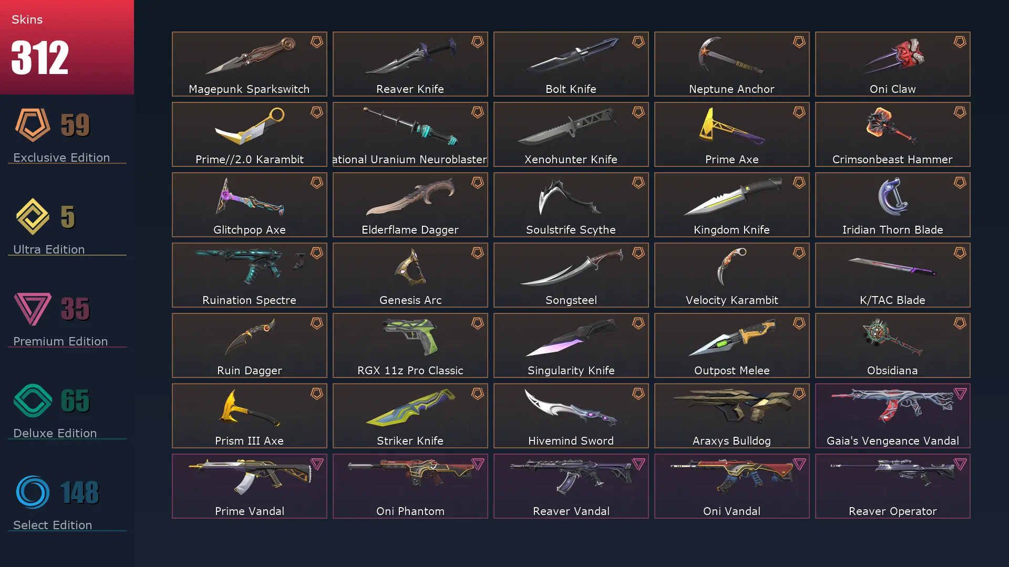This screenshot has width=1009, height=567.
Task: Click the Exclusive Edition label
Action: 61,157
